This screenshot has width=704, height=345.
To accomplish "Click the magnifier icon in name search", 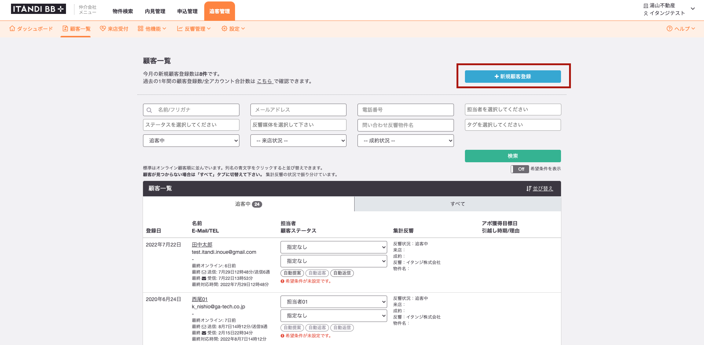I will click(149, 110).
